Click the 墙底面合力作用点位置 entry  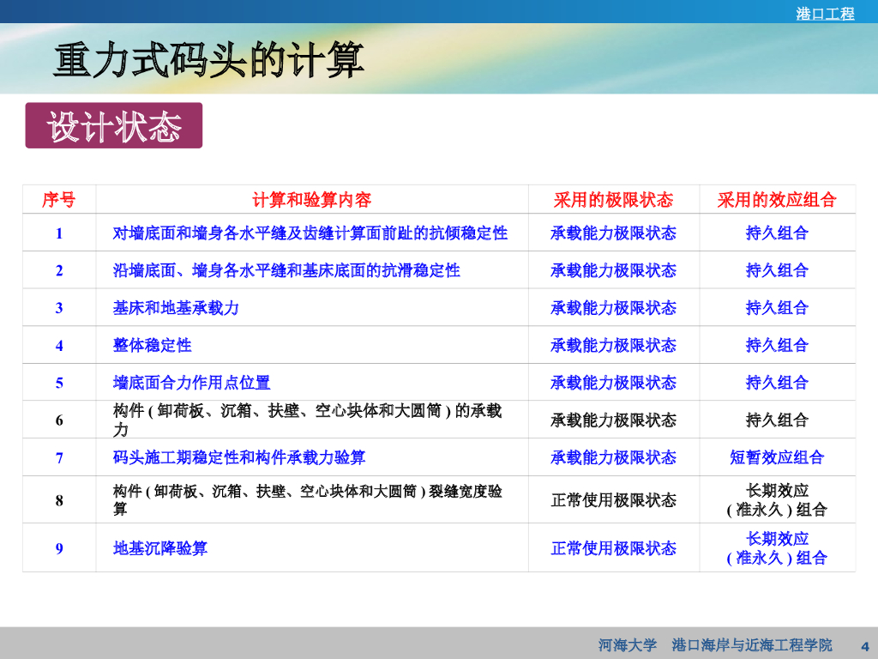tap(191, 383)
